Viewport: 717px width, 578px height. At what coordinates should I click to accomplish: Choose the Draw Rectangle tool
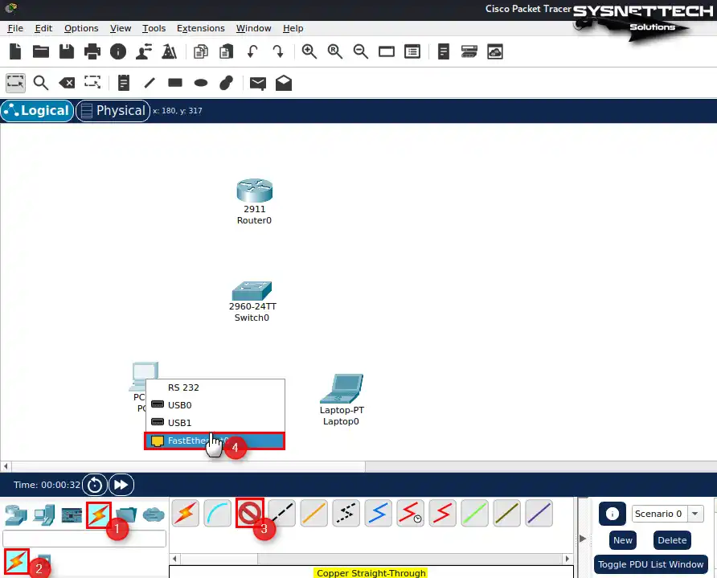pos(175,83)
